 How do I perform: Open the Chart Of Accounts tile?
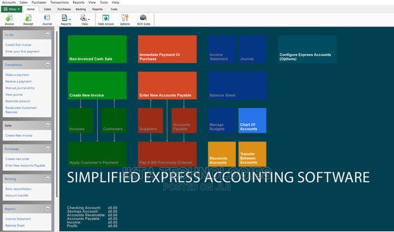coord(252,120)
